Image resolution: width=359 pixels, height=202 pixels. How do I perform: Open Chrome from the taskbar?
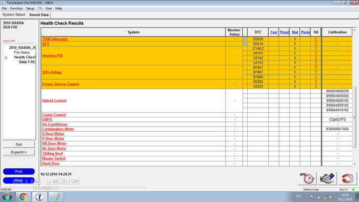23,197
